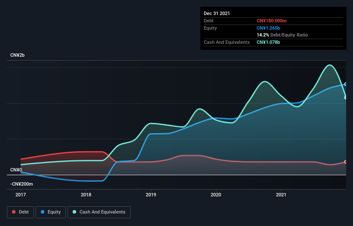Viewport: 353px width, 226px height.
Task: Click the blue Equity endpoint marker
Action: click(346, 84)
